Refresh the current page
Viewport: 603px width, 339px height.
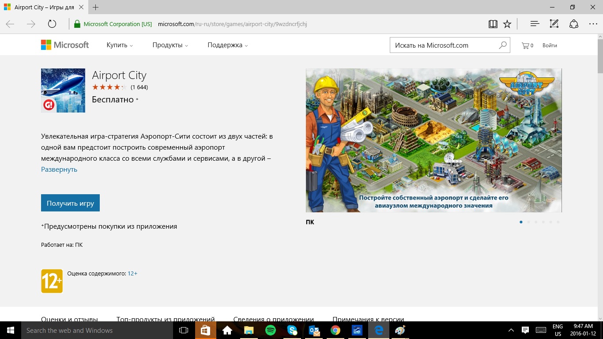pos(52,24)
